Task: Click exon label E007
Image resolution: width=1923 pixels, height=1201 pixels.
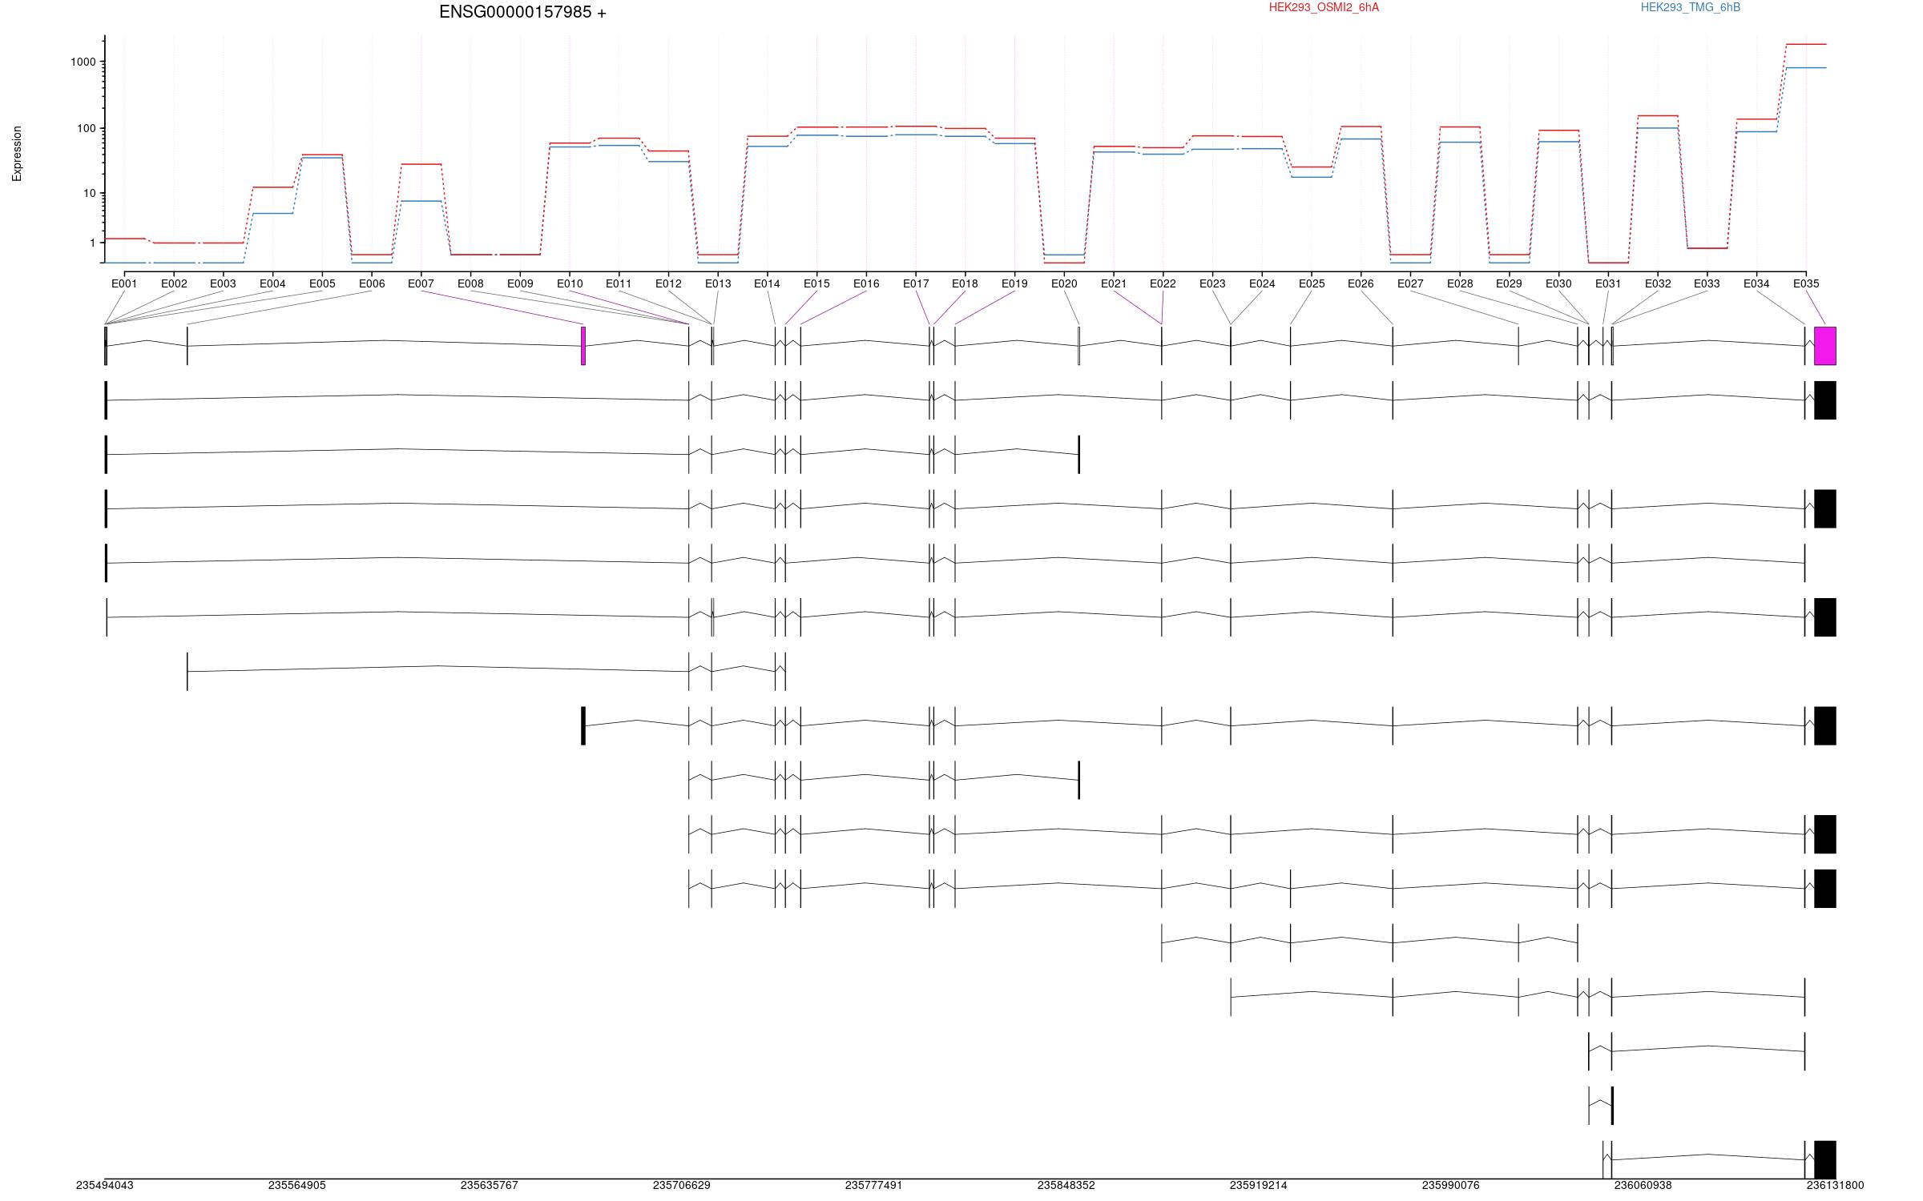Action: coord(421,283)
